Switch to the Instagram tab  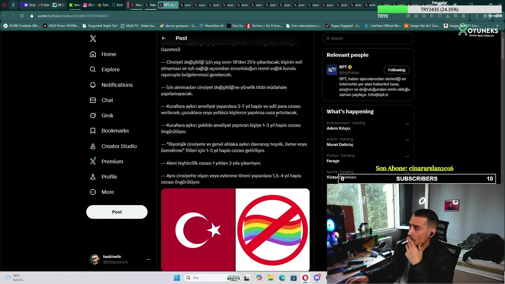[89, 5]
